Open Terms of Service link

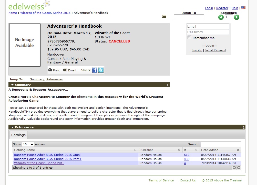[161, 180]
